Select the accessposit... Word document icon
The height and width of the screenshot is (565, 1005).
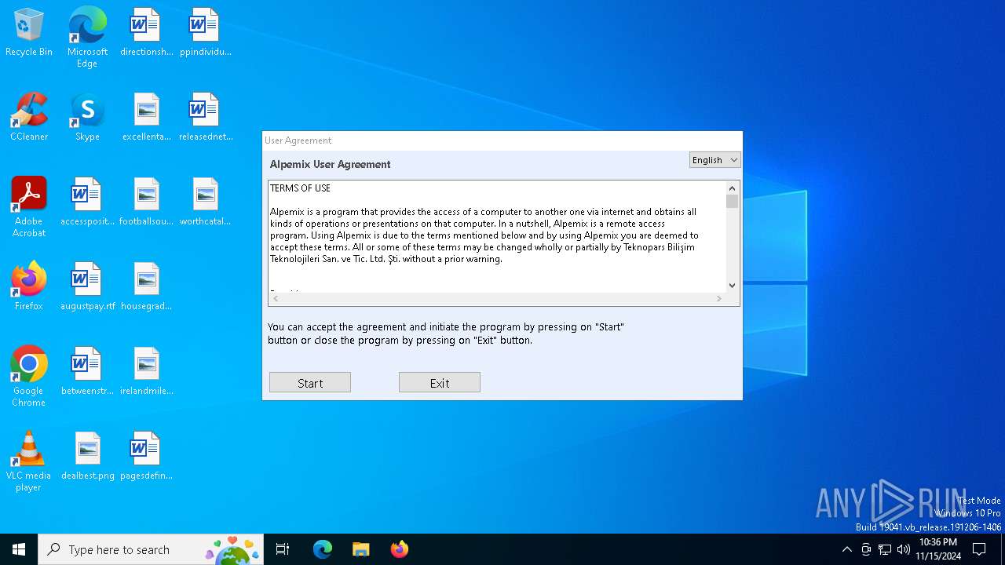(x=87, y=202)
